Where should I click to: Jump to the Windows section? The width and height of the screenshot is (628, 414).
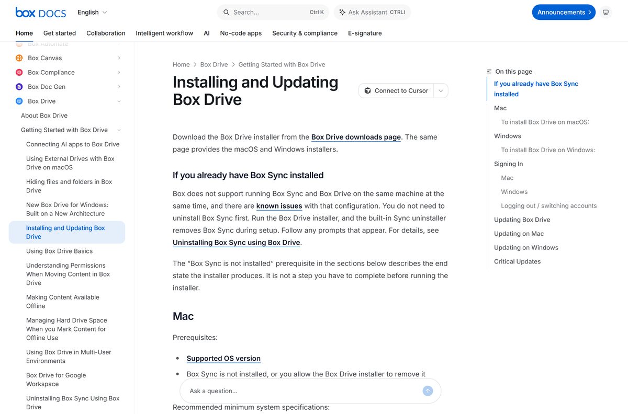(508, 136)
